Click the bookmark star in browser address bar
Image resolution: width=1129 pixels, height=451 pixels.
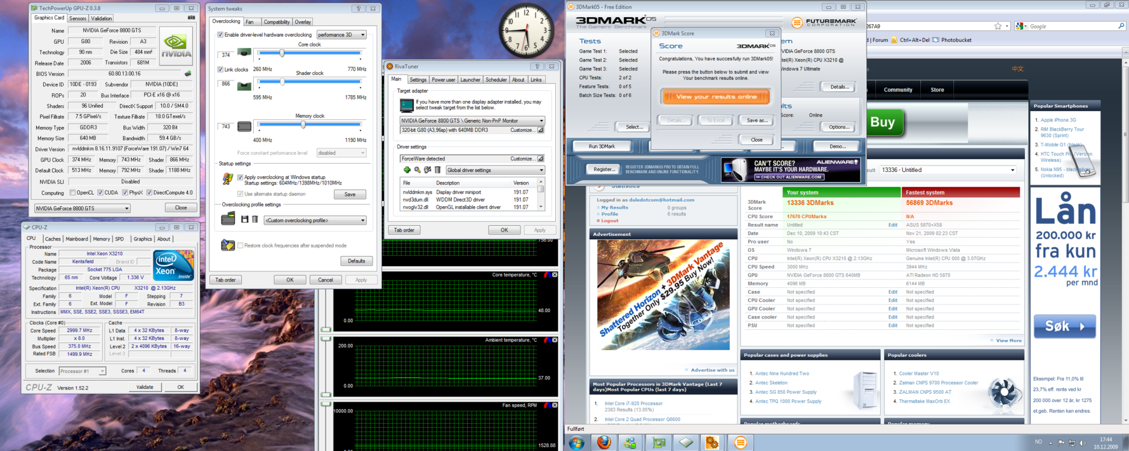[x=998, y=26]
